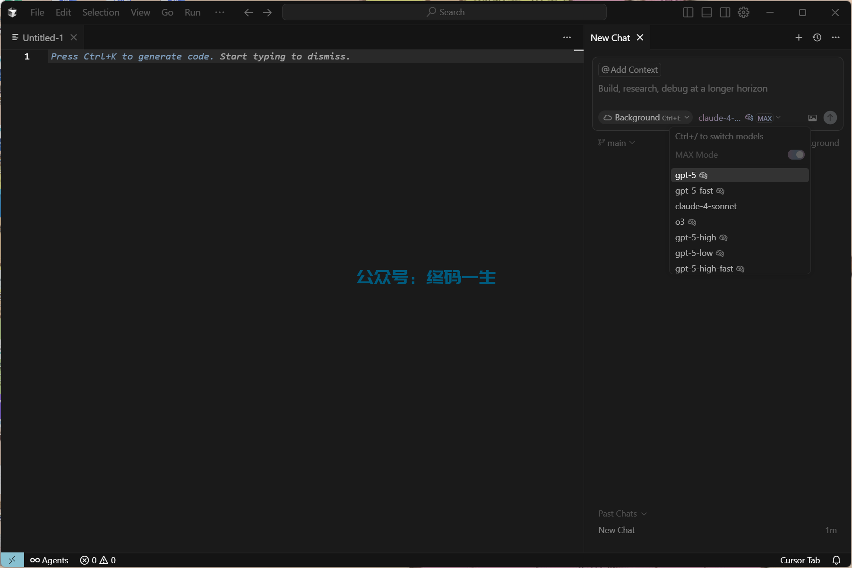Click editor line 1 text area
The height and width of the screenshot is (568, 852).
tap(316, 57)
